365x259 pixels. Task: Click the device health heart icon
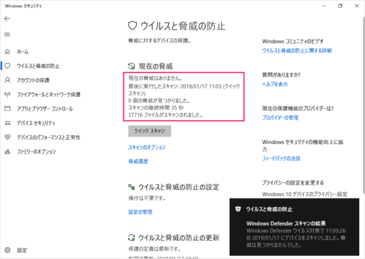click(7, 137)
